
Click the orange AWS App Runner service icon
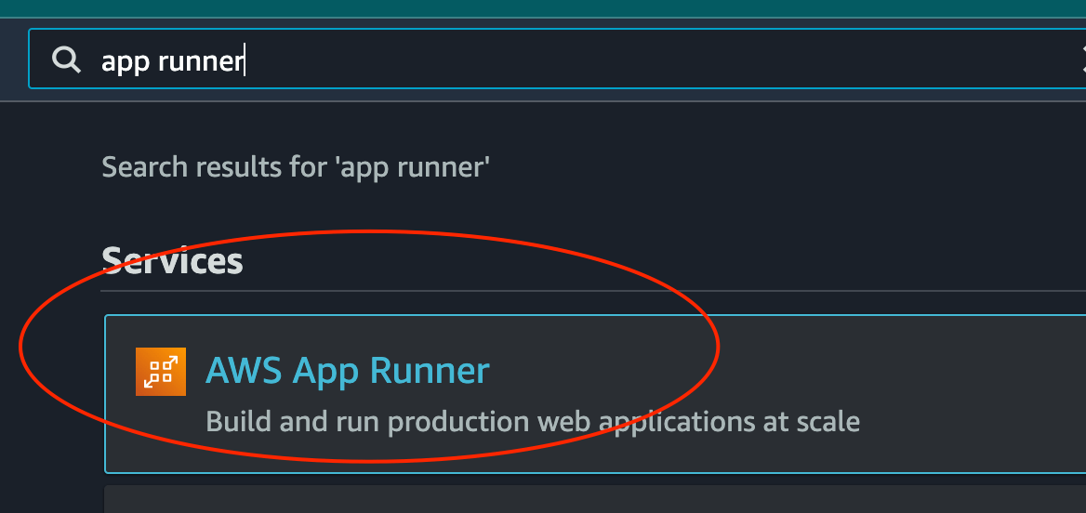pyautogui.click(x=161, y=372)
